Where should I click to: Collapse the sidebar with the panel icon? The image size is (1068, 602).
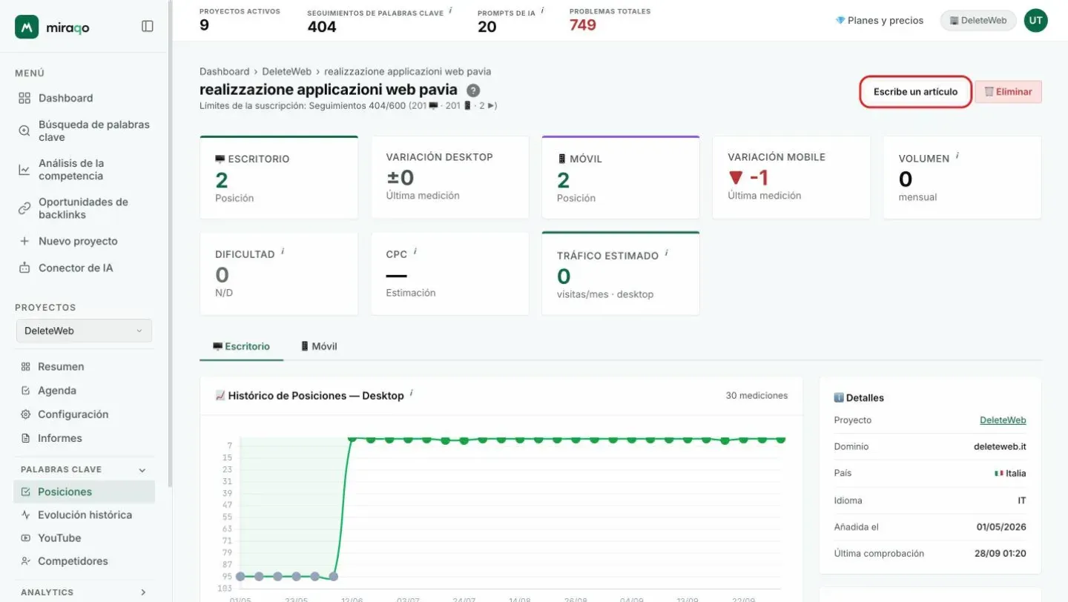coord(148,26)
